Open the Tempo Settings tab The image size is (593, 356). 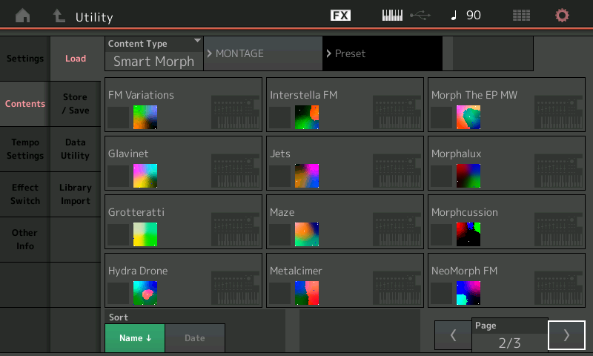click(25, 149)
